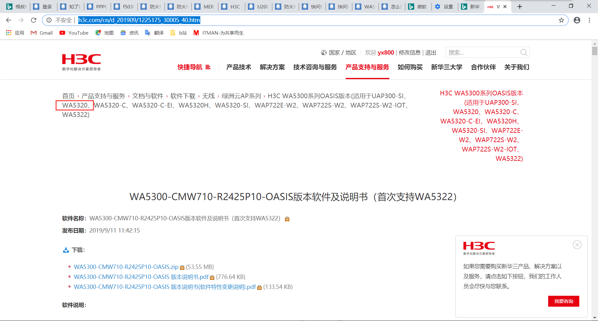Open the ITMAN-为共享而生 bookmark
Viewport: 598px width, 321px height.
point(218,33)
